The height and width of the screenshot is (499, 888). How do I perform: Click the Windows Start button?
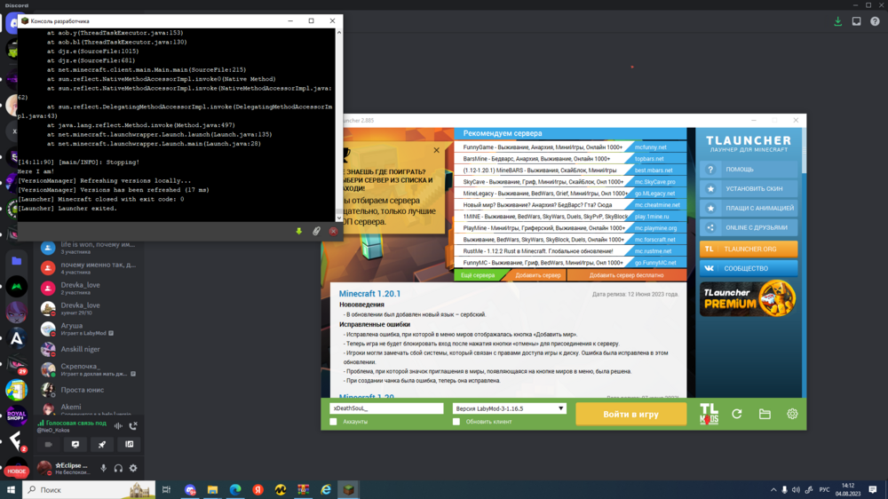point(11,489)
